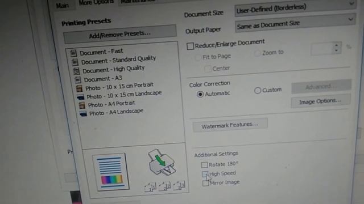Screen dimensions: 364x204
Task: Click the Photo 10 x 15 cm Landscape icon
Action: (x=81, y=97)
